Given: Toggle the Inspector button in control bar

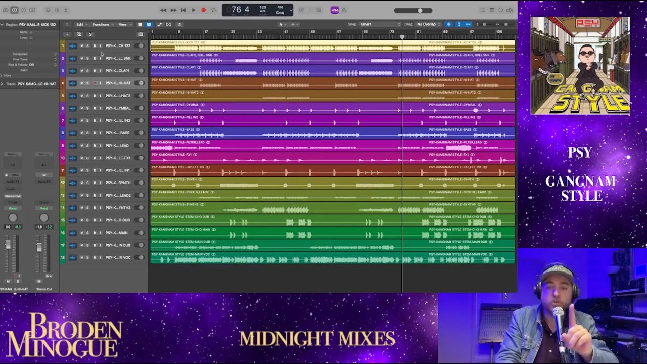Looking at the screenshot, I should tap(14, 10).
